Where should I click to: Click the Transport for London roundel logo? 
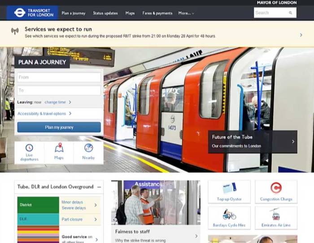(x=19, y=13)
